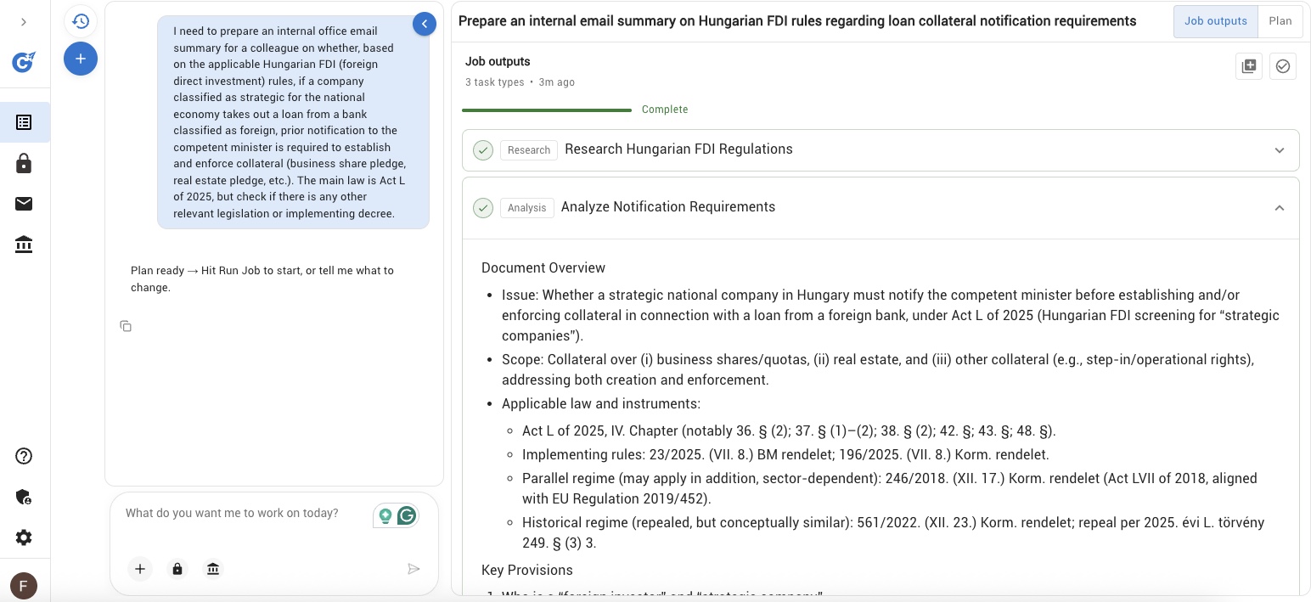Open the settings gear icon

tap(24, 537)
